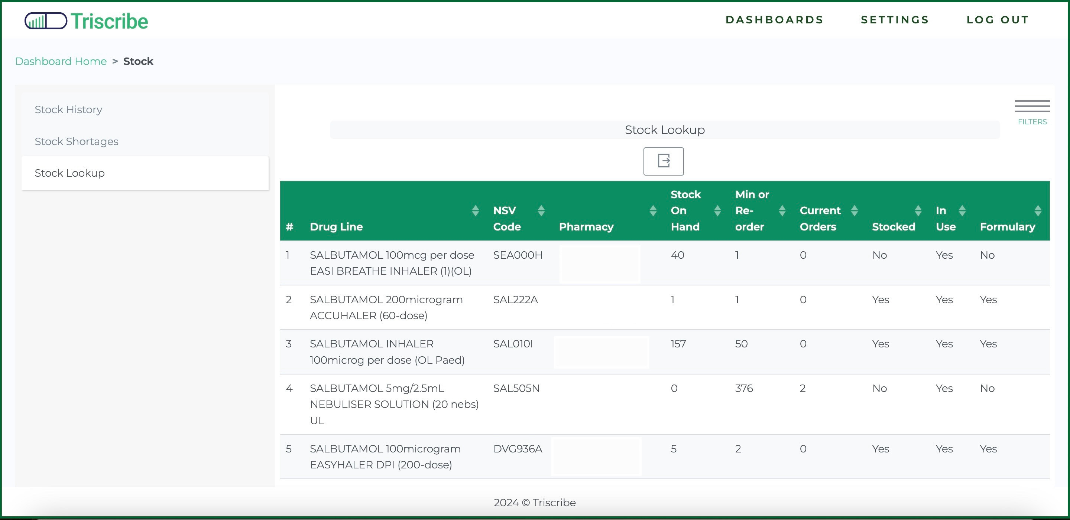Click the 2024 © Triscribe footer
Viewport: 1070px width, 520px height.
(535, 503)
